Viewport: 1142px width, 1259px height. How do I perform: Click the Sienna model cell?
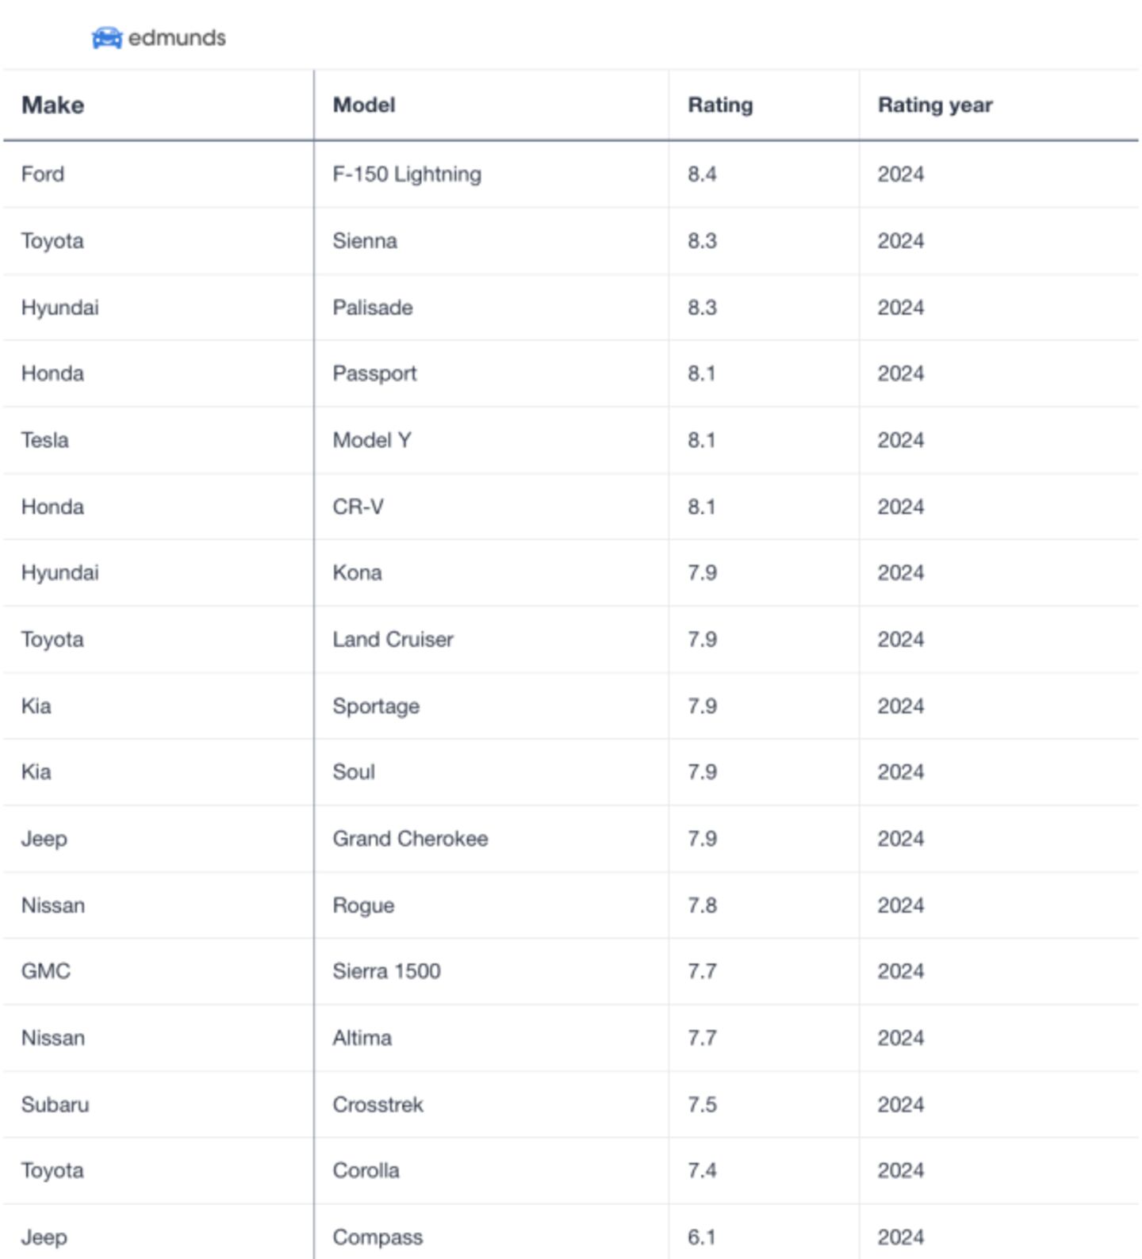point(365,241)
